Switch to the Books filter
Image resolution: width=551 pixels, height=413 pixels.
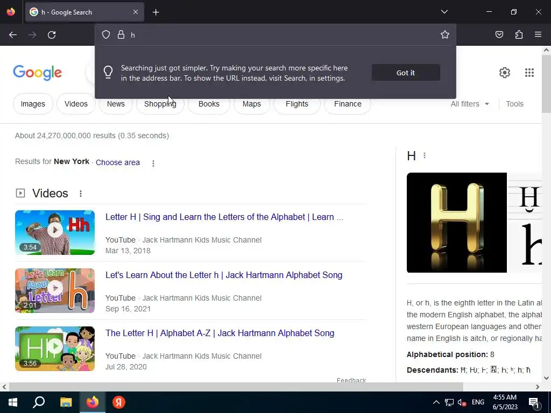pos(209,104)
